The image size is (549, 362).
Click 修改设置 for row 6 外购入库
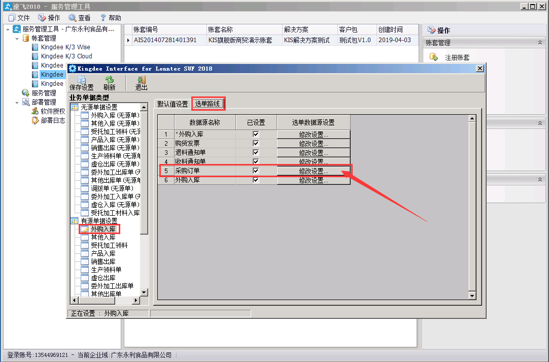[x=314, y=180]
